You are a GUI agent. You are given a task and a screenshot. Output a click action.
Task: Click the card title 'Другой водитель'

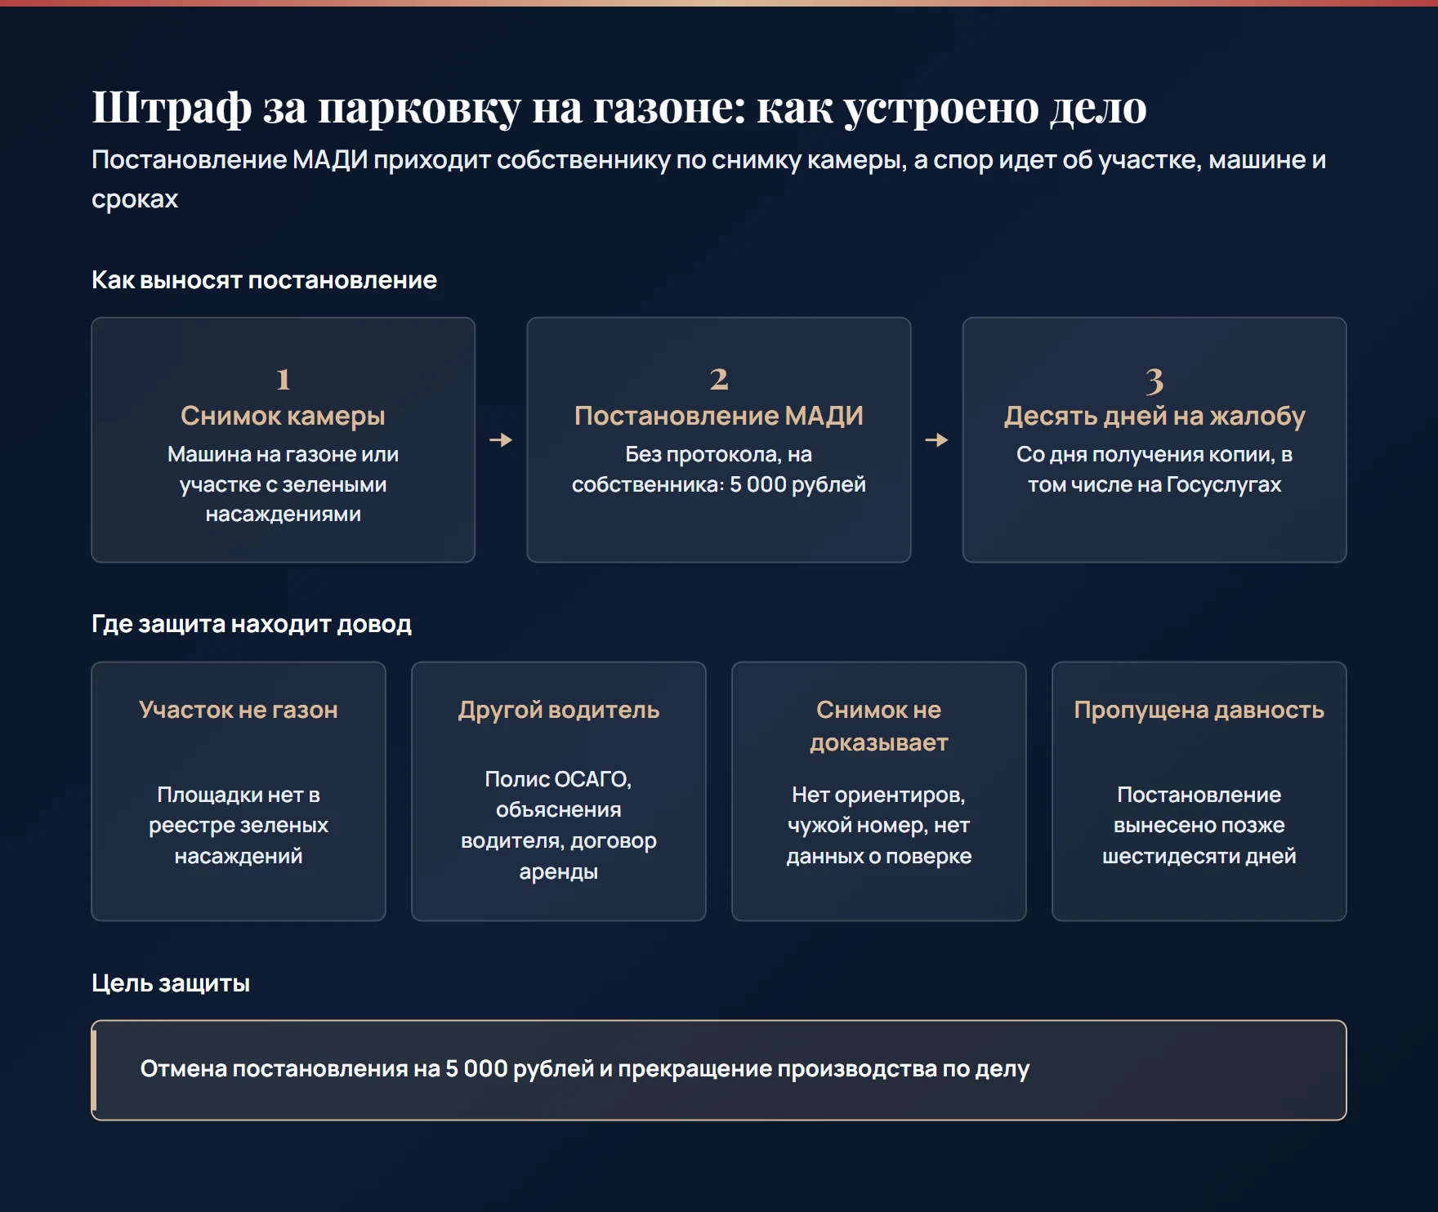pyautogui.click(x=559, y=710)
